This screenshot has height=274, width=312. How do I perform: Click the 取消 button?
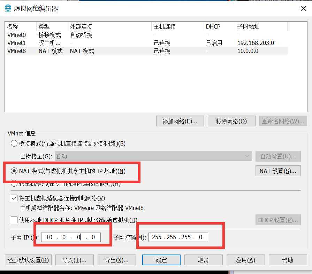(203, 260)
